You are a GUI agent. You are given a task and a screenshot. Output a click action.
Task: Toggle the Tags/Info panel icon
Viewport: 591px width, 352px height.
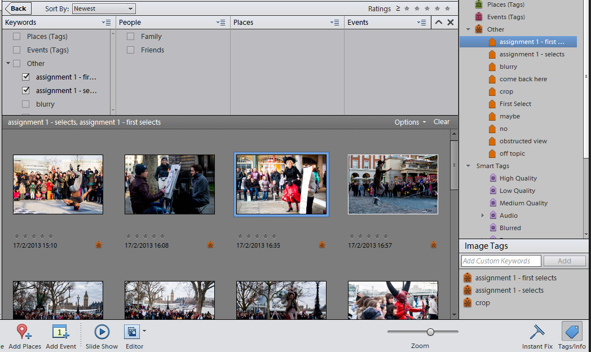coord(572,332)
